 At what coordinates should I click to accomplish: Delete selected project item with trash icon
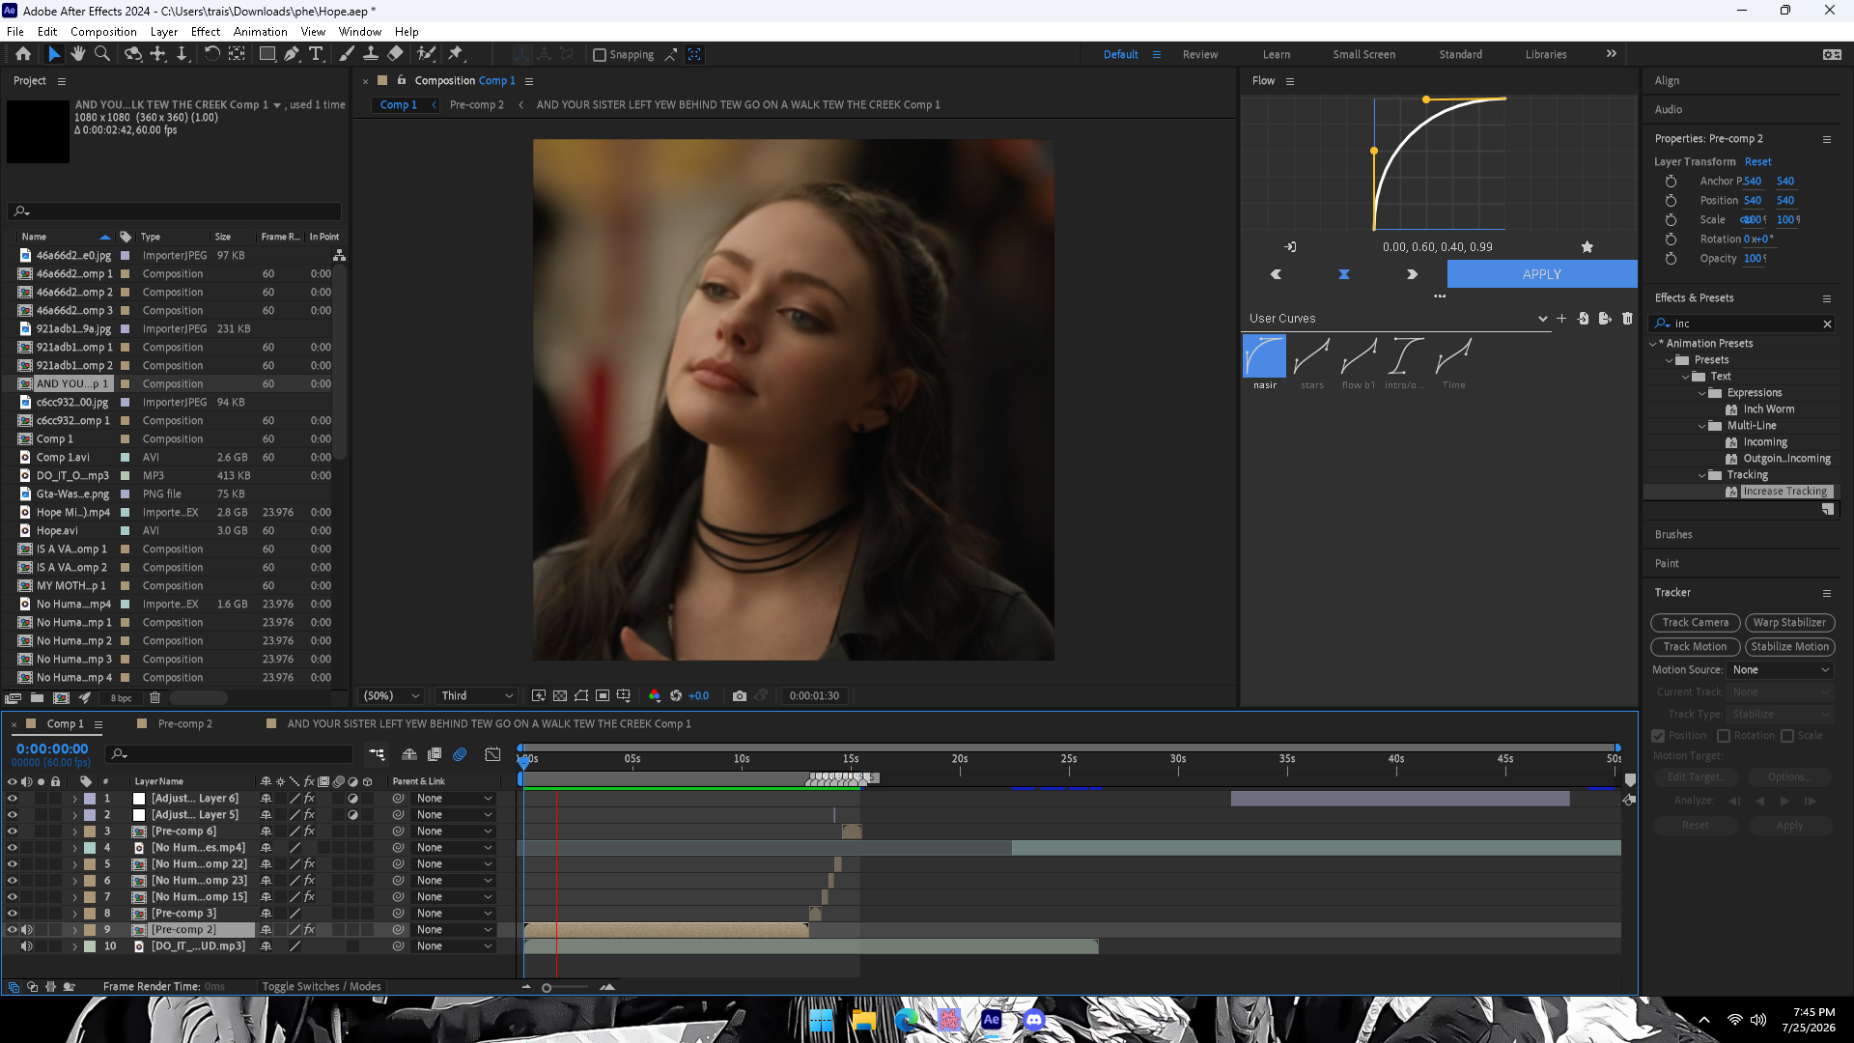point(154,698)
